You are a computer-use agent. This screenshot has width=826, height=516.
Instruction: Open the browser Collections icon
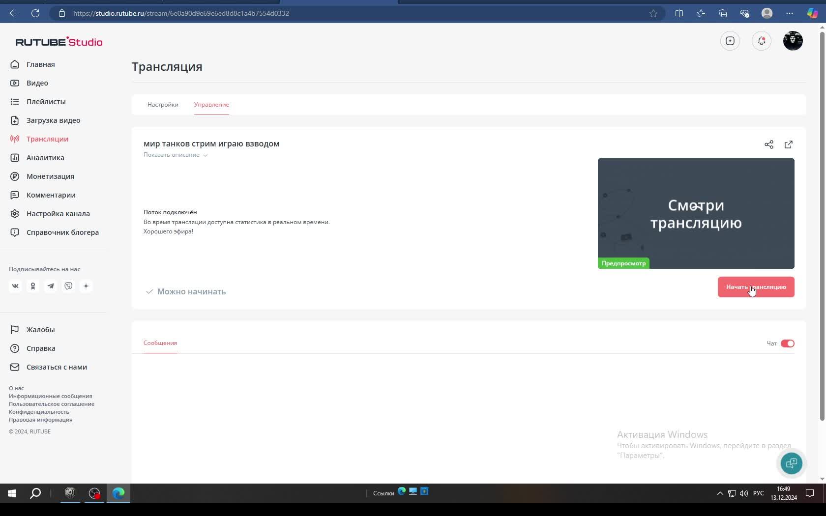coord(723,13)
